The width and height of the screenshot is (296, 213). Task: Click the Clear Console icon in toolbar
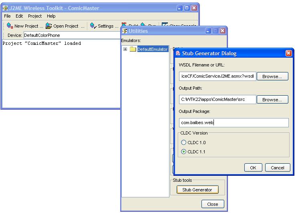(165, 24)
